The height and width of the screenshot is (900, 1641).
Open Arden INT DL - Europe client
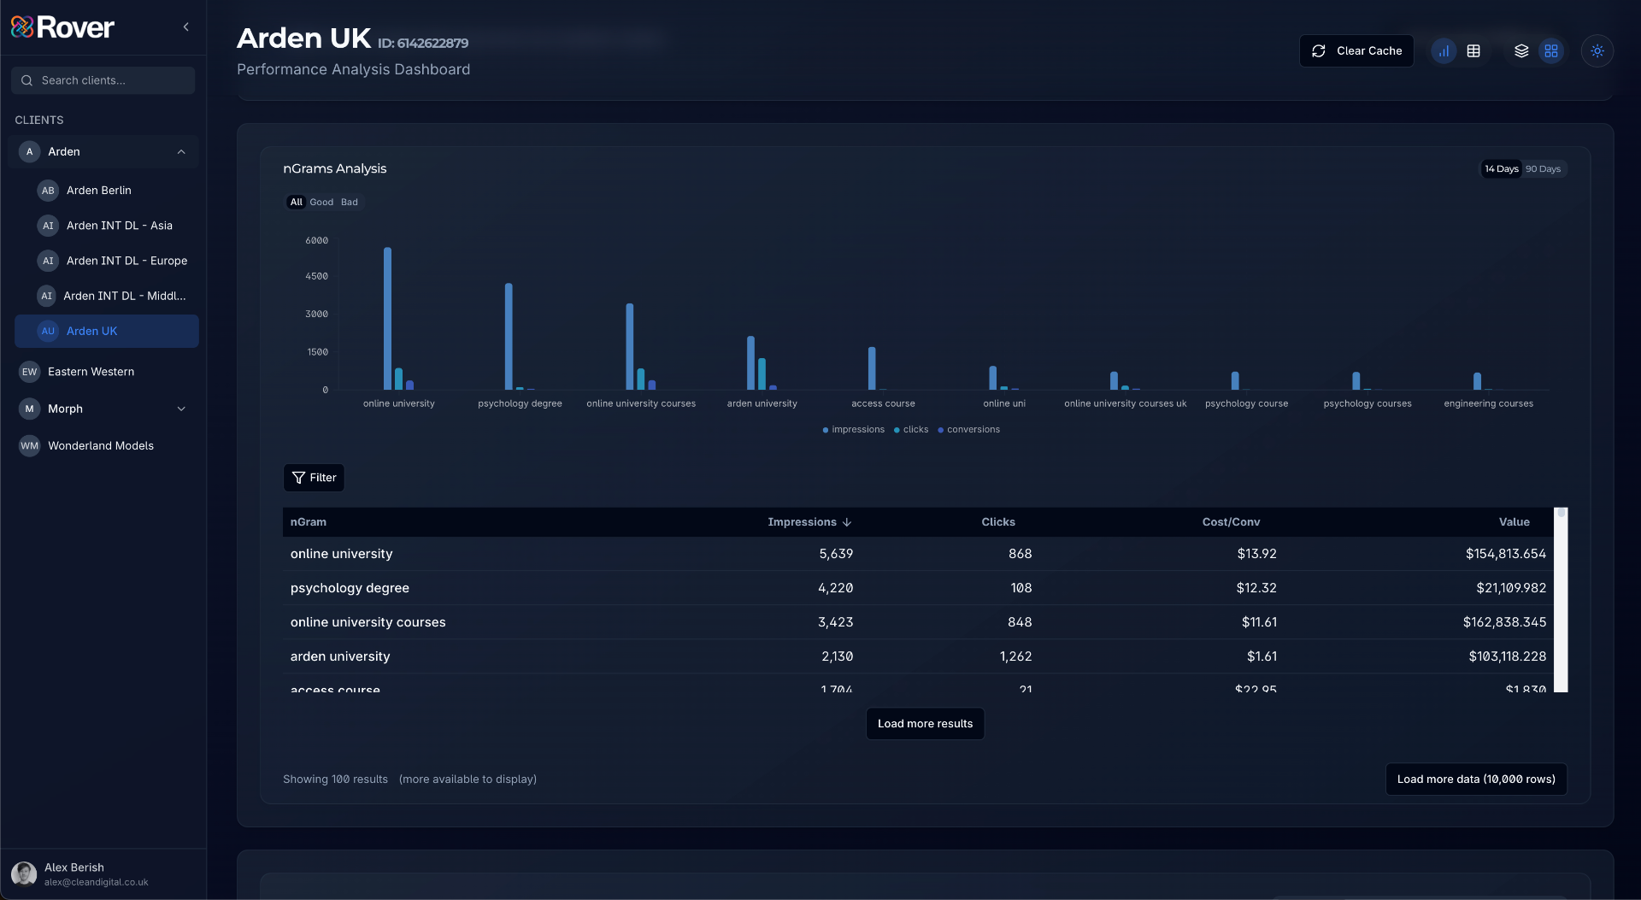coord(107,261)
